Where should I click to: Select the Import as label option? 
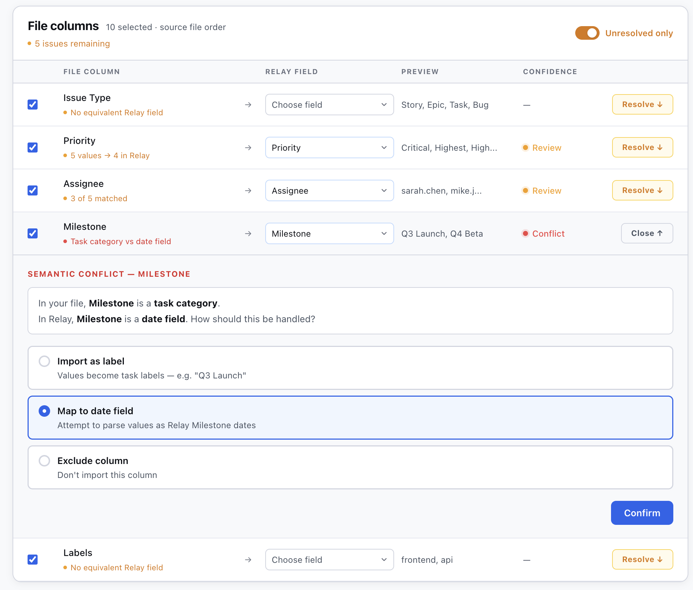click(44, 361)
